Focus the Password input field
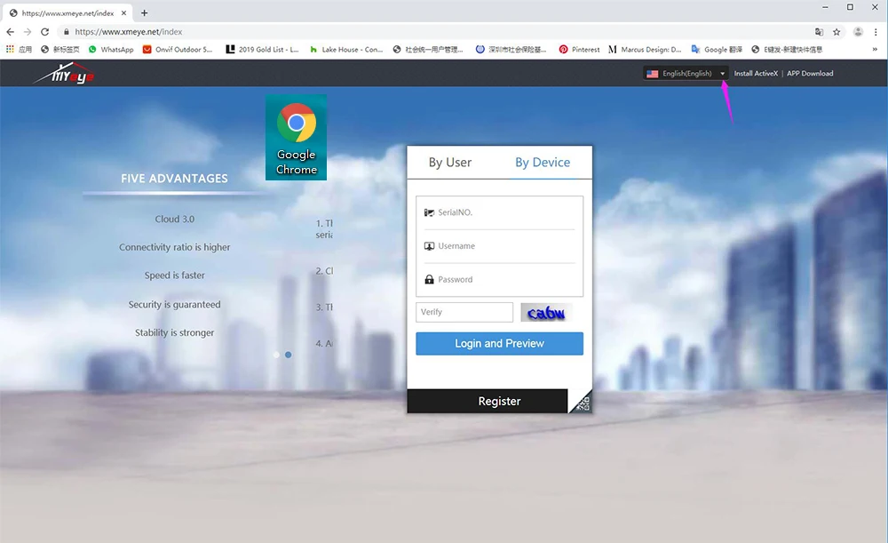The image size is (888, 543). click(x=499, y=279)
